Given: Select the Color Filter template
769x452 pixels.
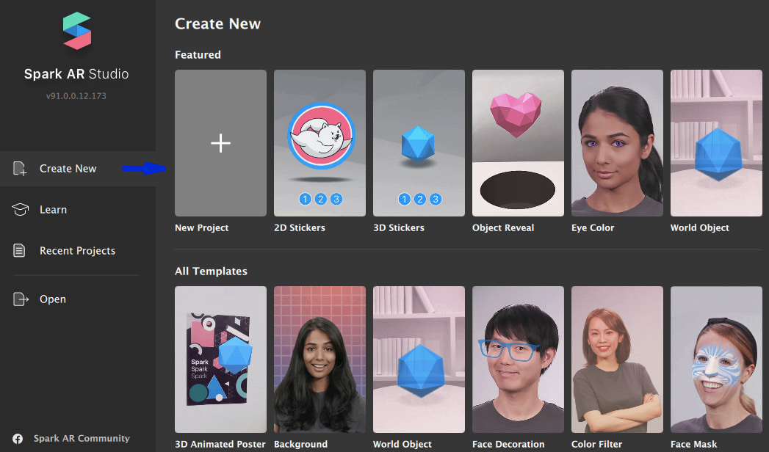Looking at the screenshot, I should coord(617,359).
